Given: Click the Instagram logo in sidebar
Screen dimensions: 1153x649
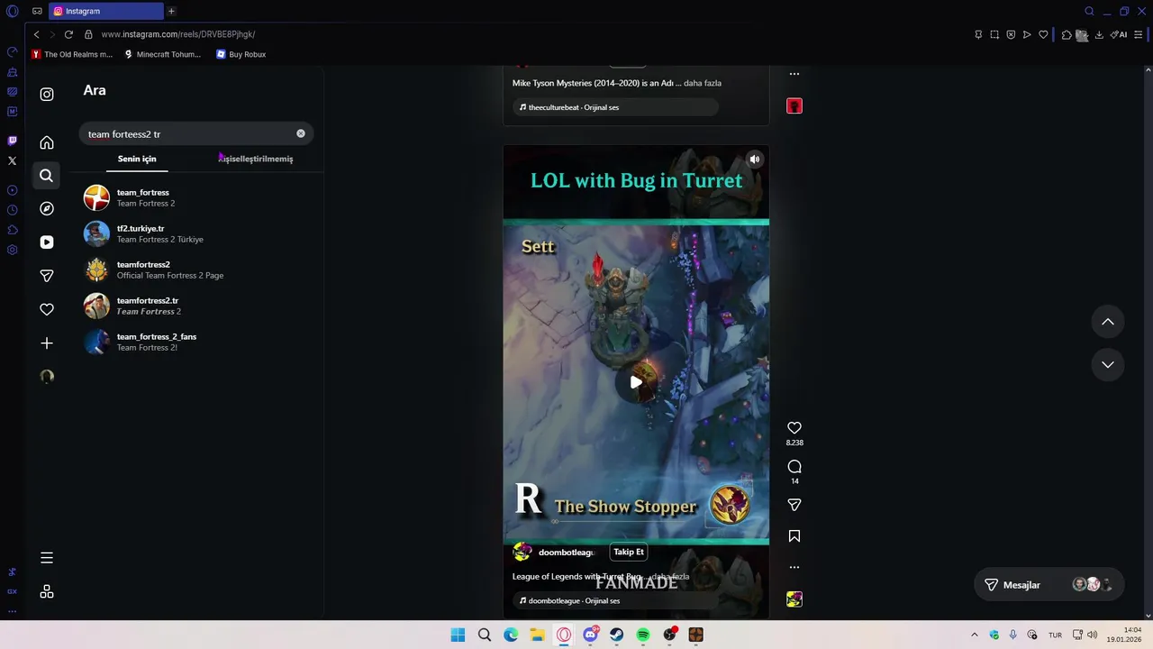Looking at the screenshot, I should pyautogui.click(x=47, y=95).
